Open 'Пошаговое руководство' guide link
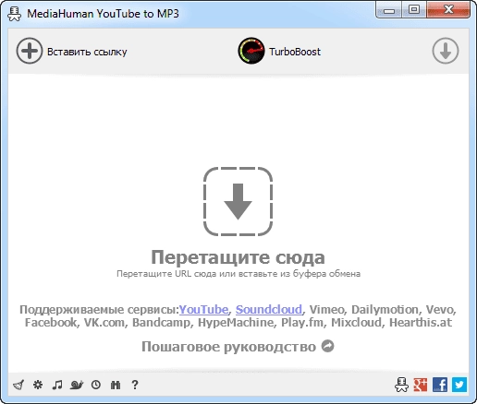This screenshot has width=477, height=404. click(x=228, y=347)
